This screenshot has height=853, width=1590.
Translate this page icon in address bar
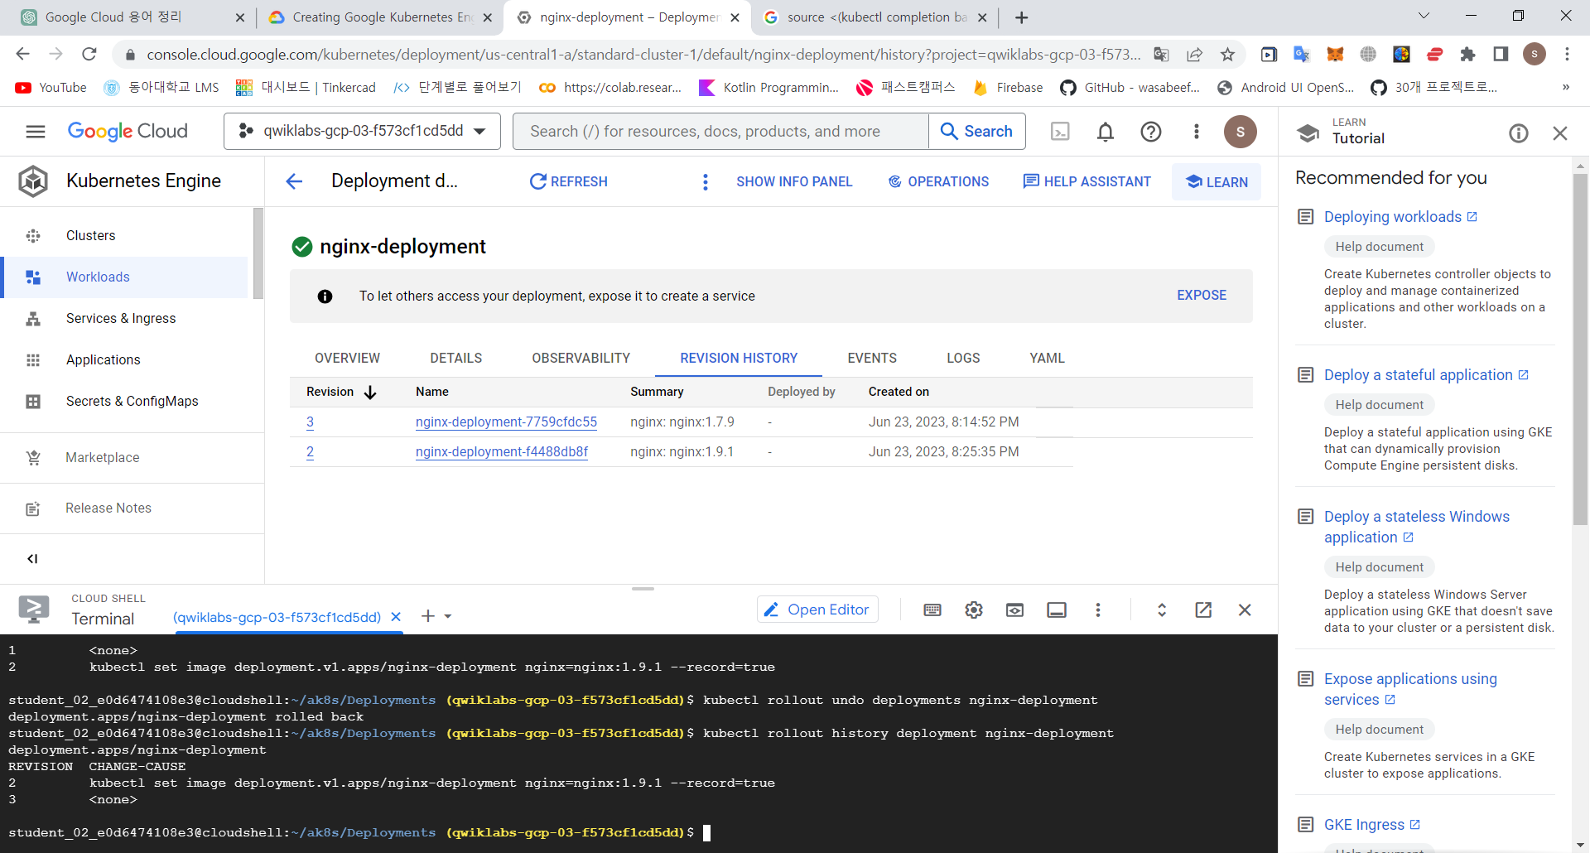[x=1161, y=55]
